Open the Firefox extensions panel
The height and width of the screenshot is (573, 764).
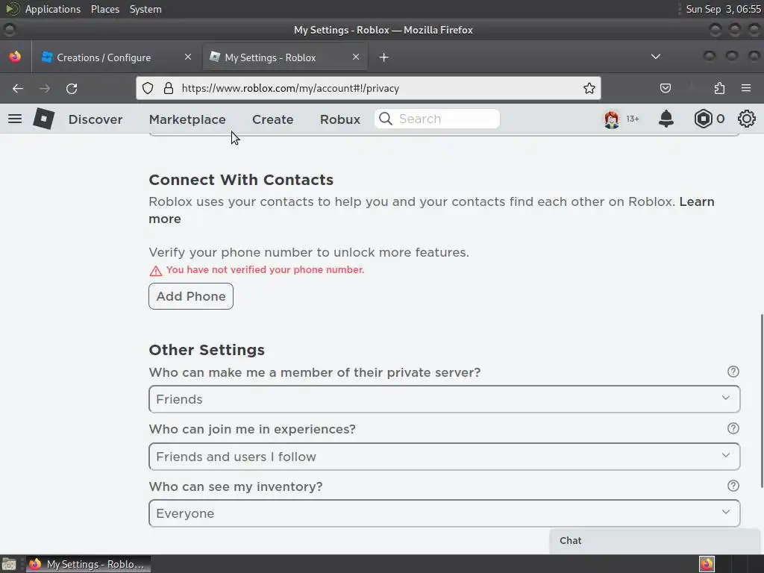[719, 88]
